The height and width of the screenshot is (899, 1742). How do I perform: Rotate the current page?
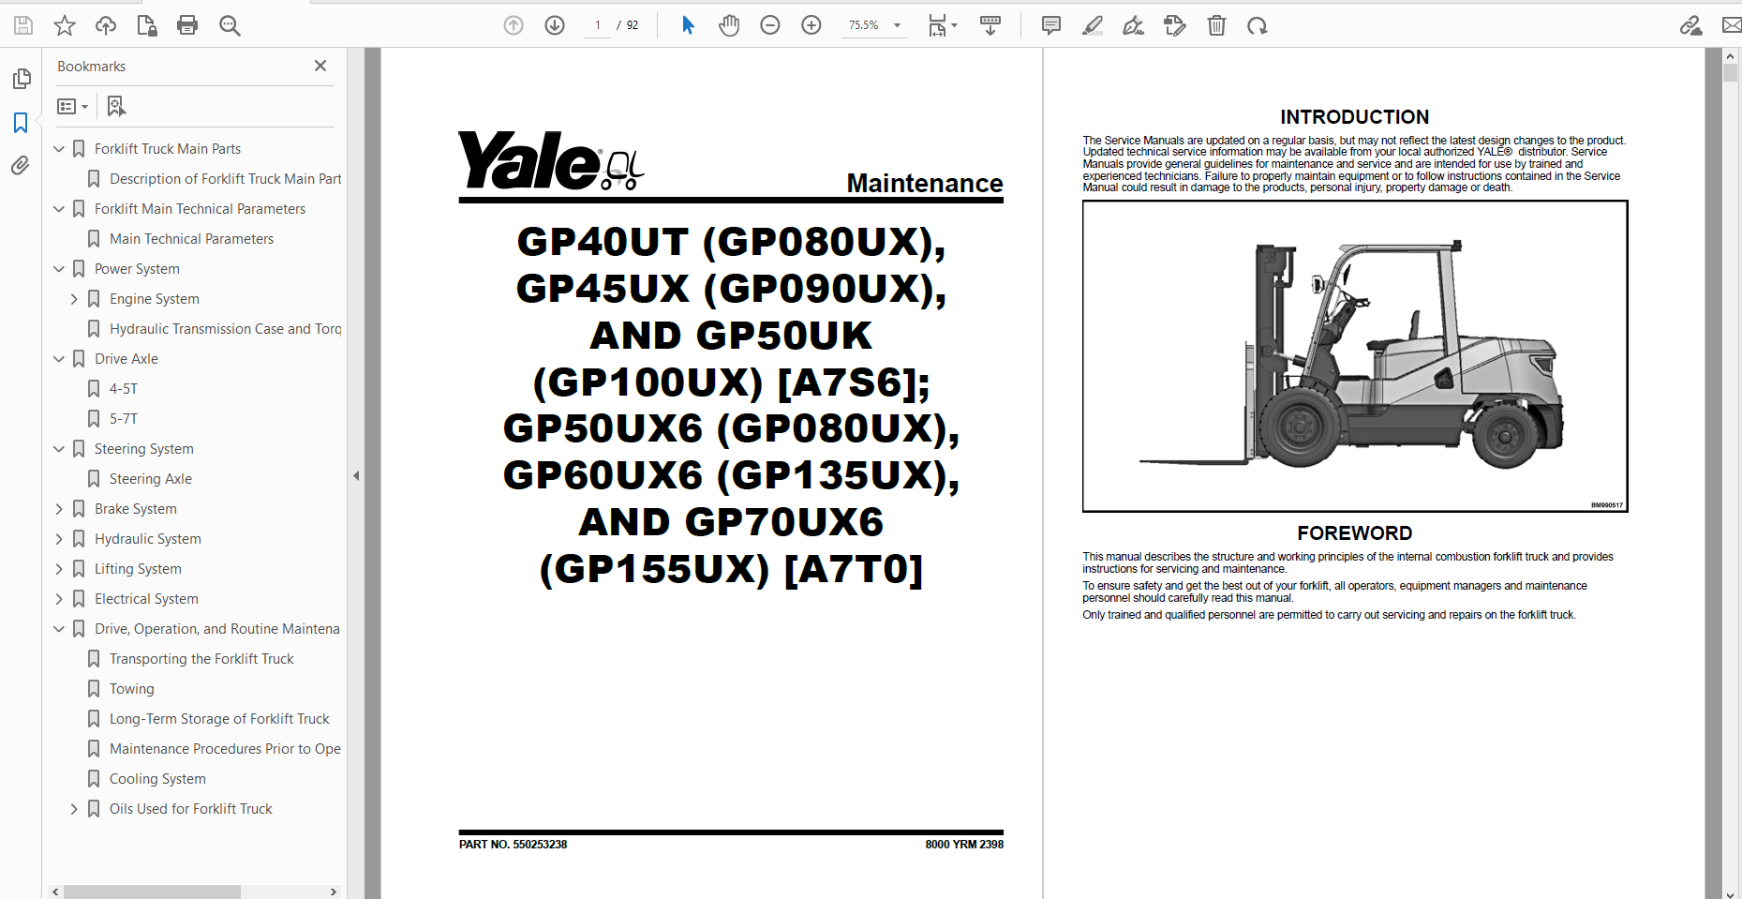click(1257, 25)
